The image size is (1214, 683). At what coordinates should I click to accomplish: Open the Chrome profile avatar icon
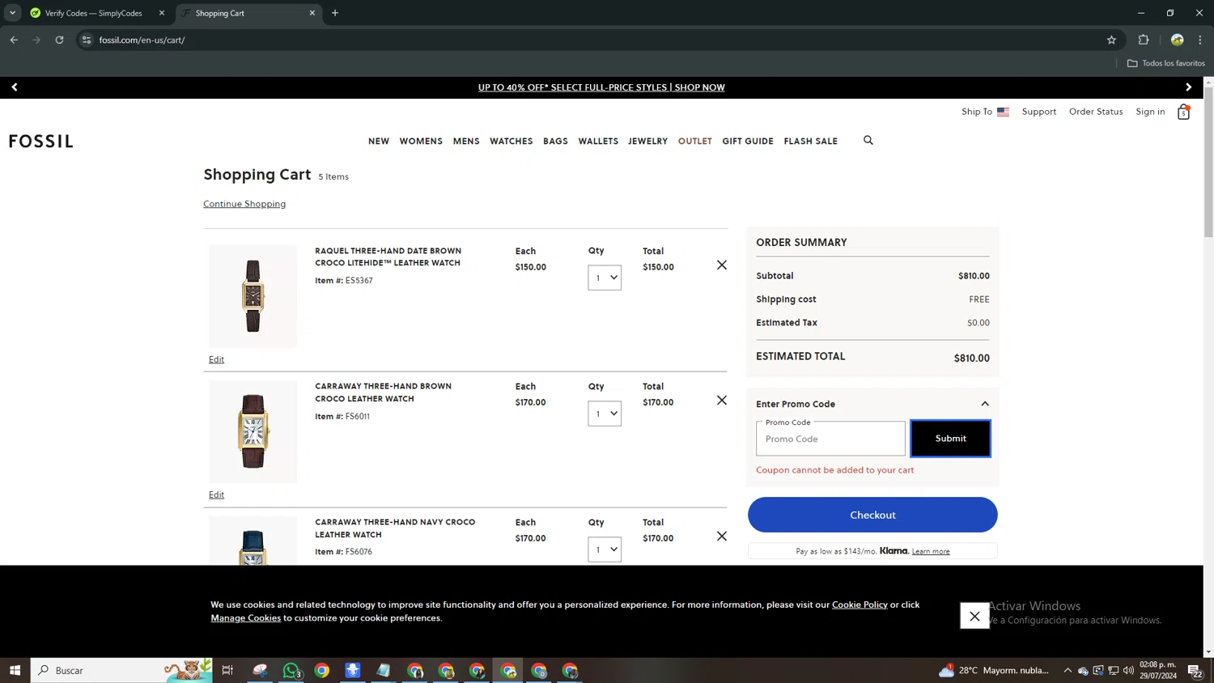click(x=1178, y=40)
